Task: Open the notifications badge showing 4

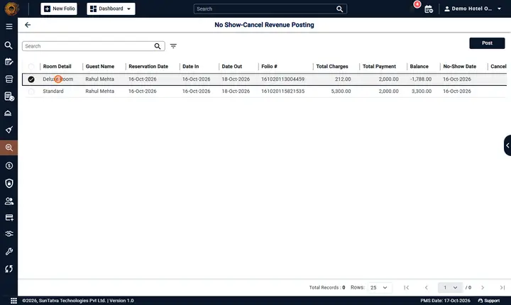Action: [x=417, y=4]
